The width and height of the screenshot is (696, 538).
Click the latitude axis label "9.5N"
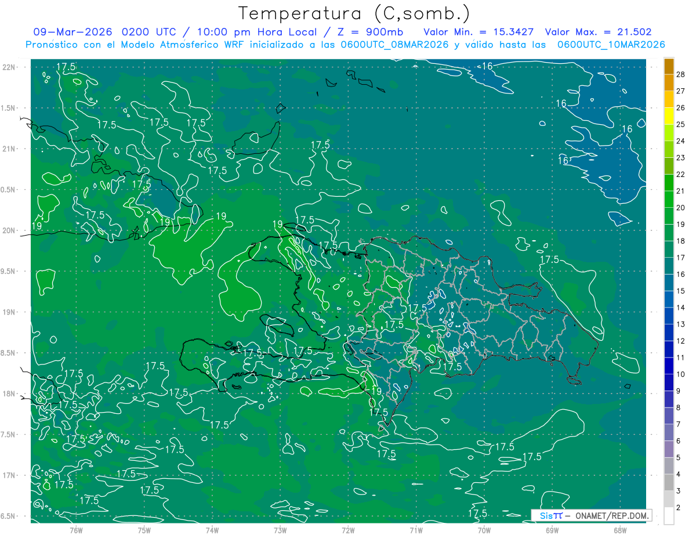(x=8, y=272)
